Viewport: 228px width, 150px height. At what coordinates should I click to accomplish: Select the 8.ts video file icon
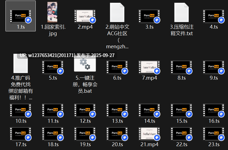pyautogui.click(x=181, y=67)
